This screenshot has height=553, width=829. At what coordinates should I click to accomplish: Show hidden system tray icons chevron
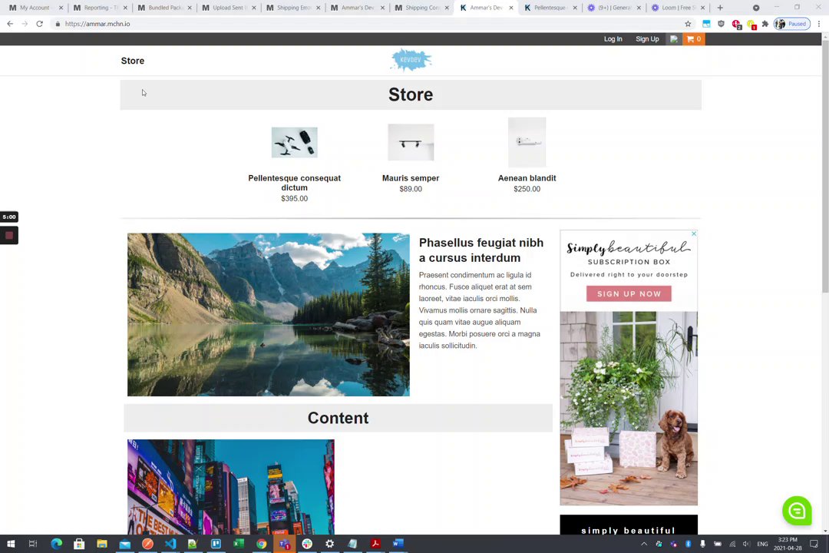click(644, 544)
